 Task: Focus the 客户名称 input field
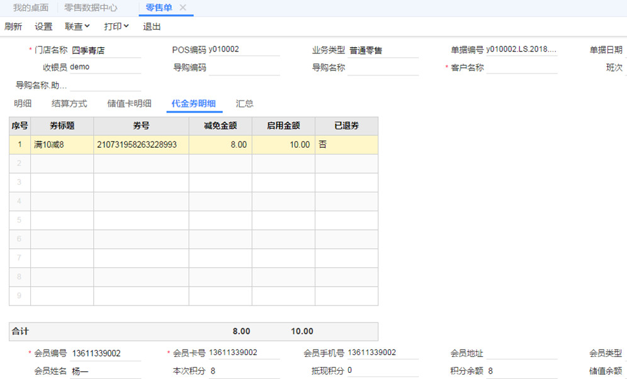tap(521, 68)
